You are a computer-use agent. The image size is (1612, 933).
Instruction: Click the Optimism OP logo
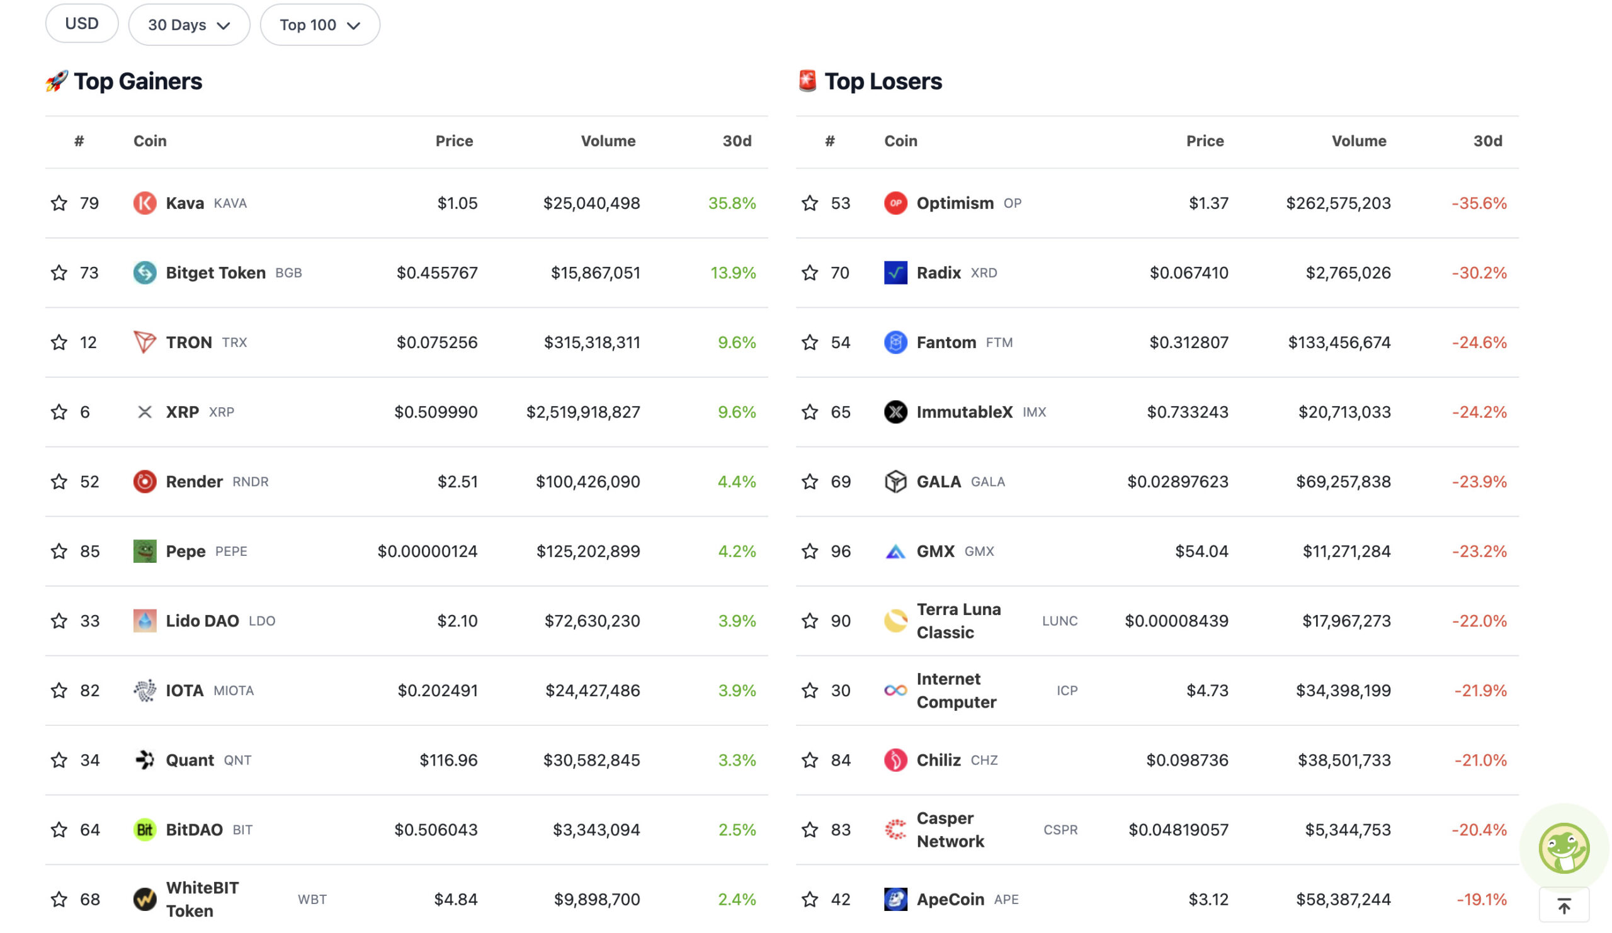point(895,203)
